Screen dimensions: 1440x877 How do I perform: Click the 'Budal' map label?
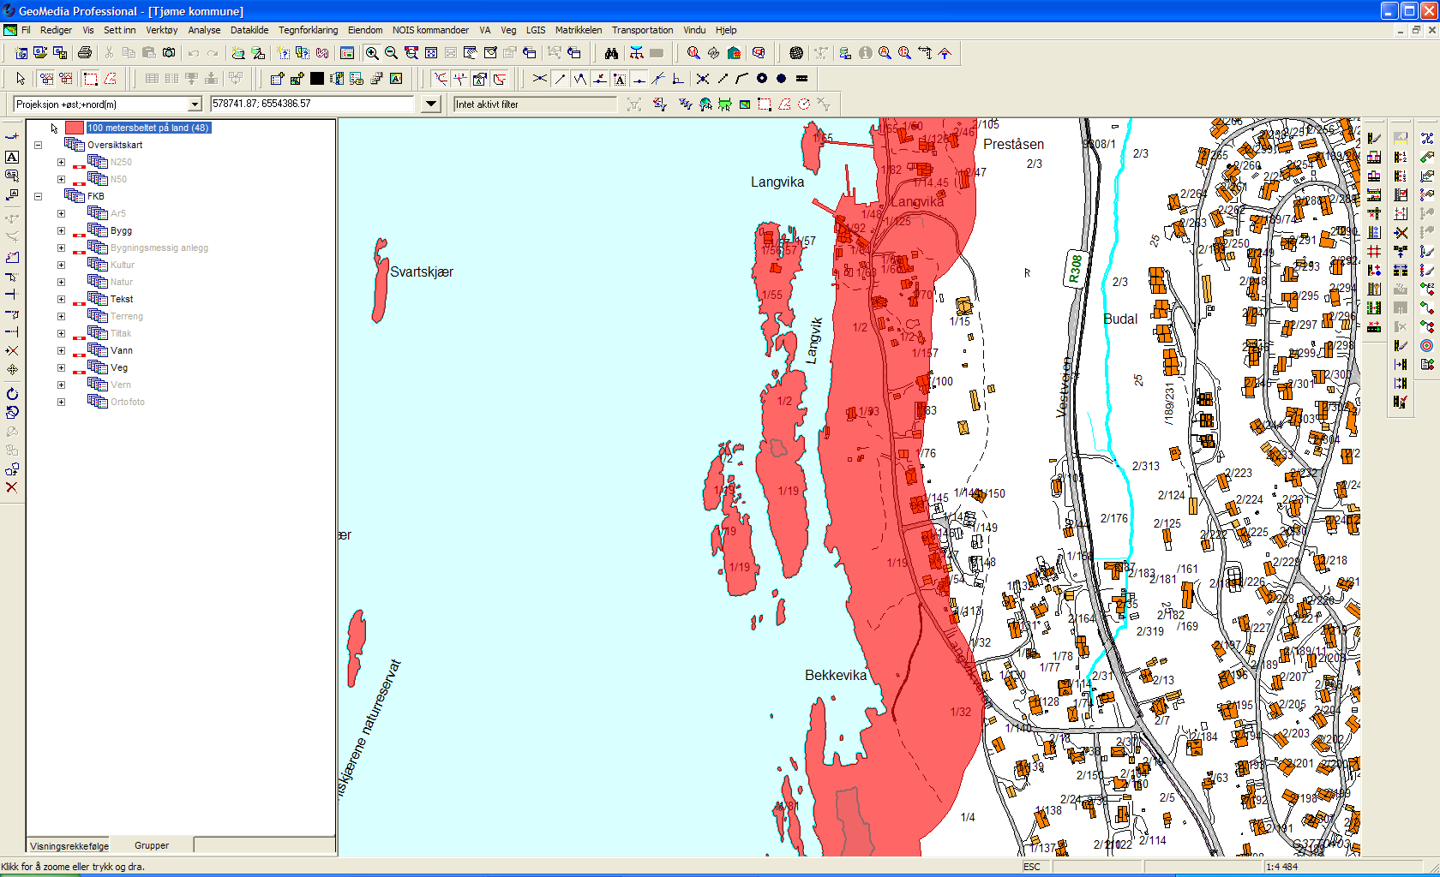pyautogui.click(x=1120, y=319)
